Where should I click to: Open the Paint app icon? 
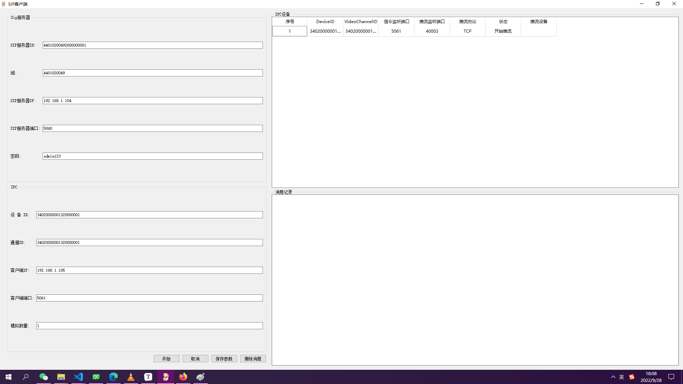click(x=200, y=377)
